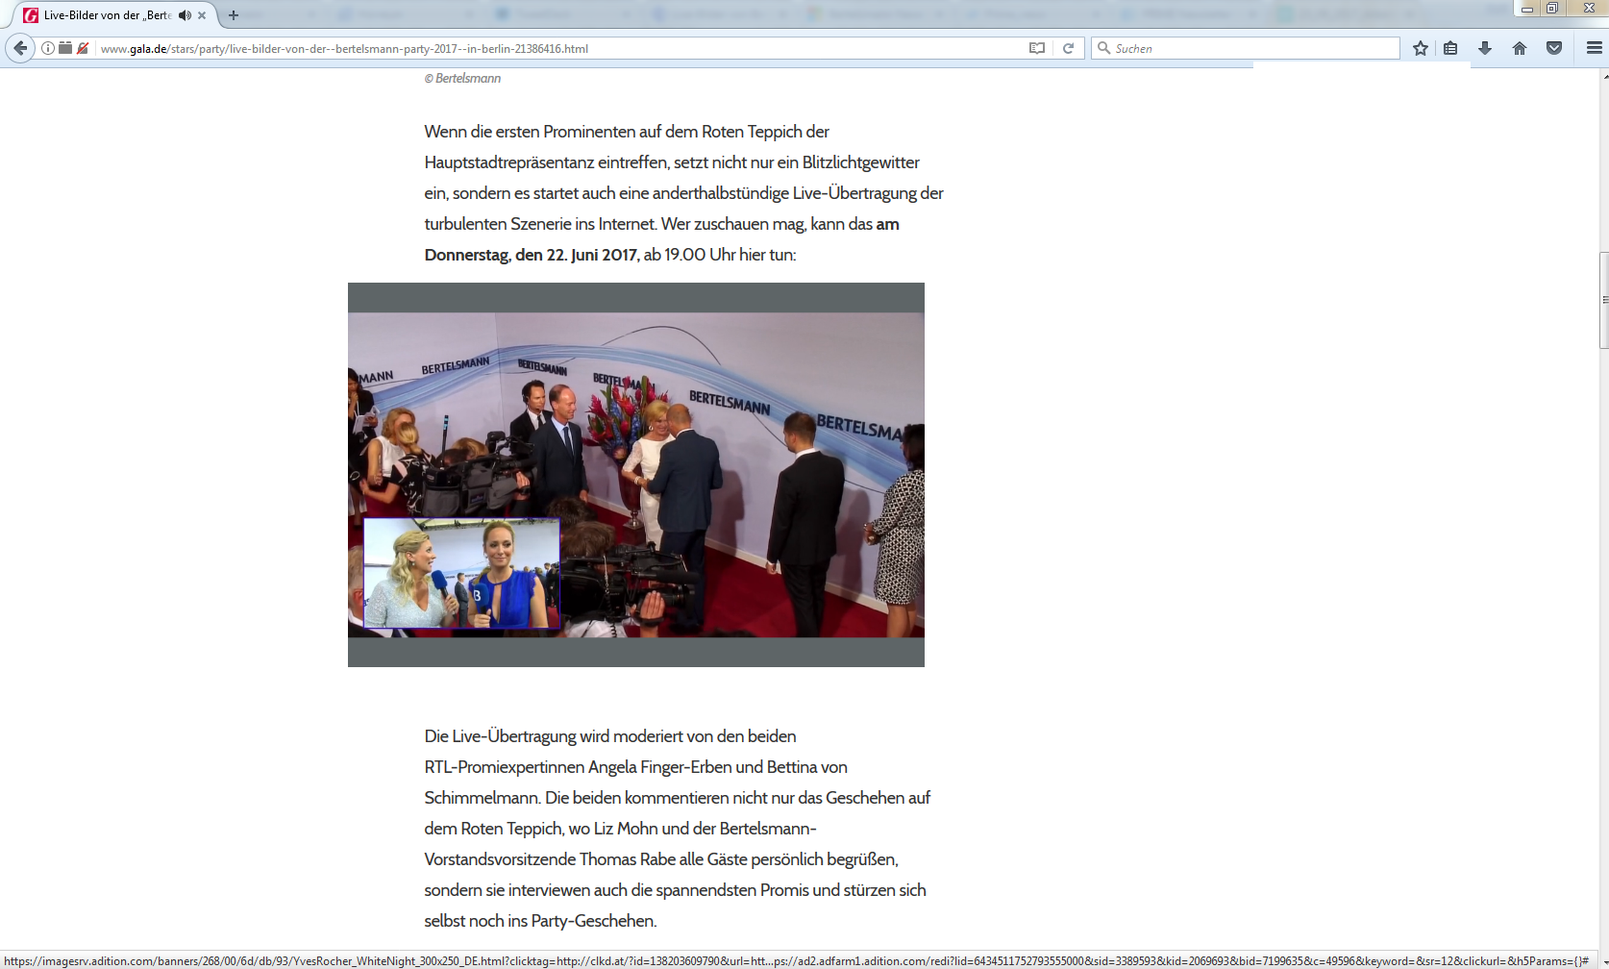The width and height of the screenshot is (1609, 969).
Task: Mute the tab via speaker icon
Action: pos(185,15)
